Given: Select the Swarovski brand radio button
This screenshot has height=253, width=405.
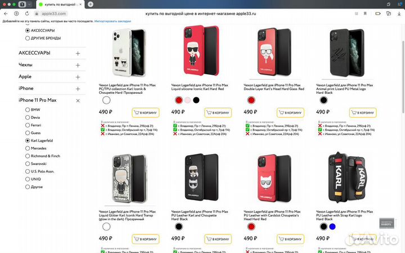Looking at the screenshot, I should [28, 164].
